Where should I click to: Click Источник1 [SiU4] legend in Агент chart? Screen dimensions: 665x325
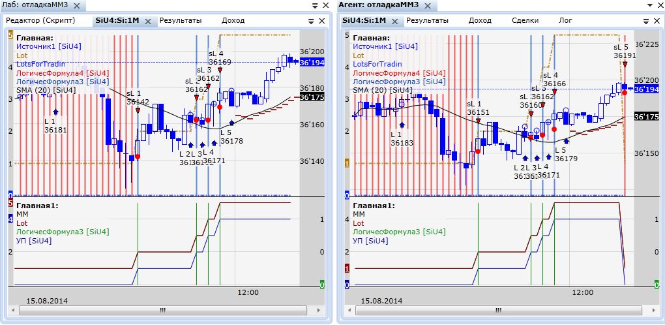[385, 47]
